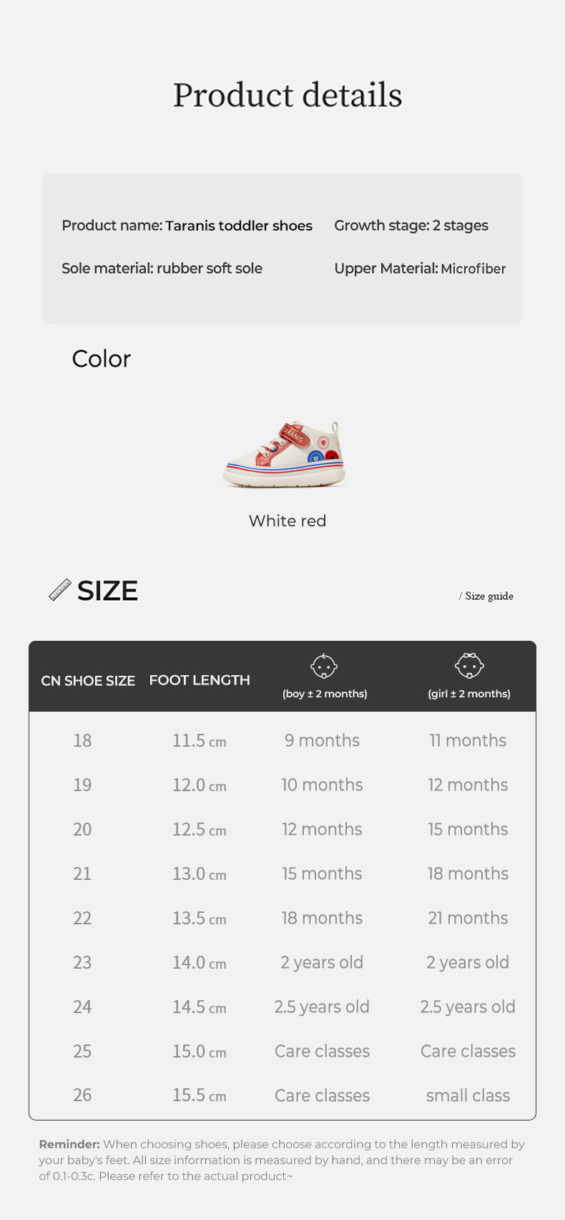Click the 12.5 cm foot length cell

tap(199, 829)
